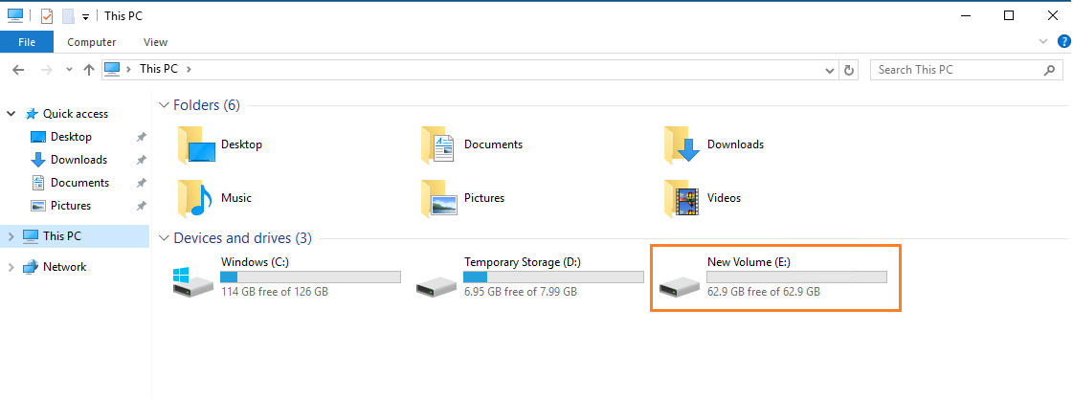
Task: Expand the ribbon with the chevron arrow
Action: pos(1044,42)
